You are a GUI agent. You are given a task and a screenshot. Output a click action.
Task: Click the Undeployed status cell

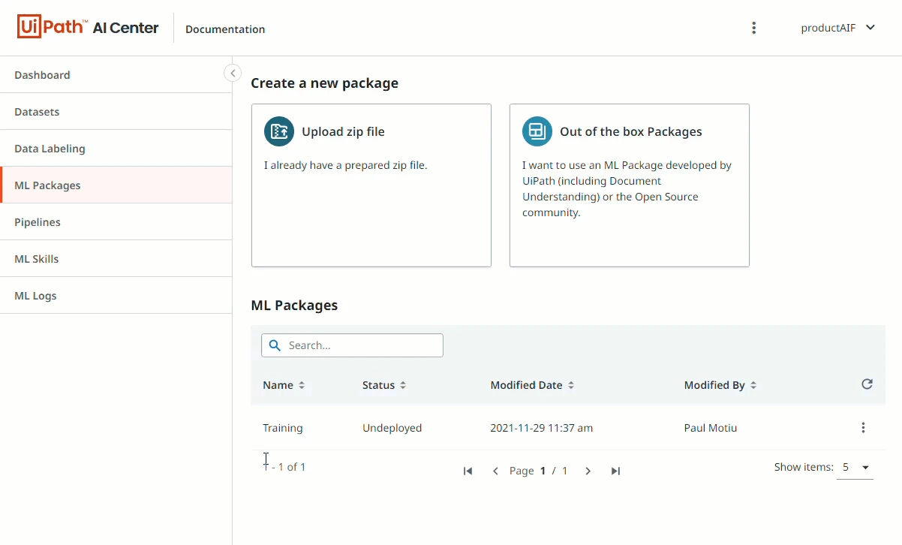(x=392, y=428)
